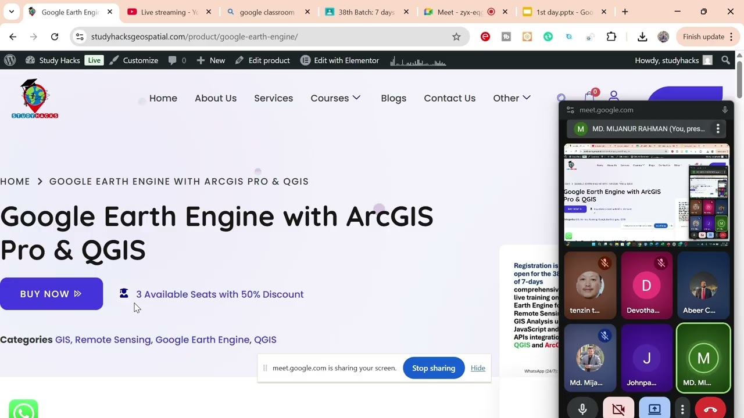This screenshot has width=744, height=418.
Task: Open Services in the site navigation
Action: pyautogui.click(x=273, y=98)
